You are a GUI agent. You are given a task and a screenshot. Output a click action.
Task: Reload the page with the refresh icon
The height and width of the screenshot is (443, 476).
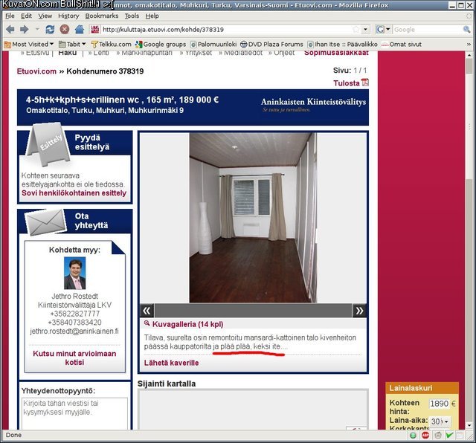[50, 30]
